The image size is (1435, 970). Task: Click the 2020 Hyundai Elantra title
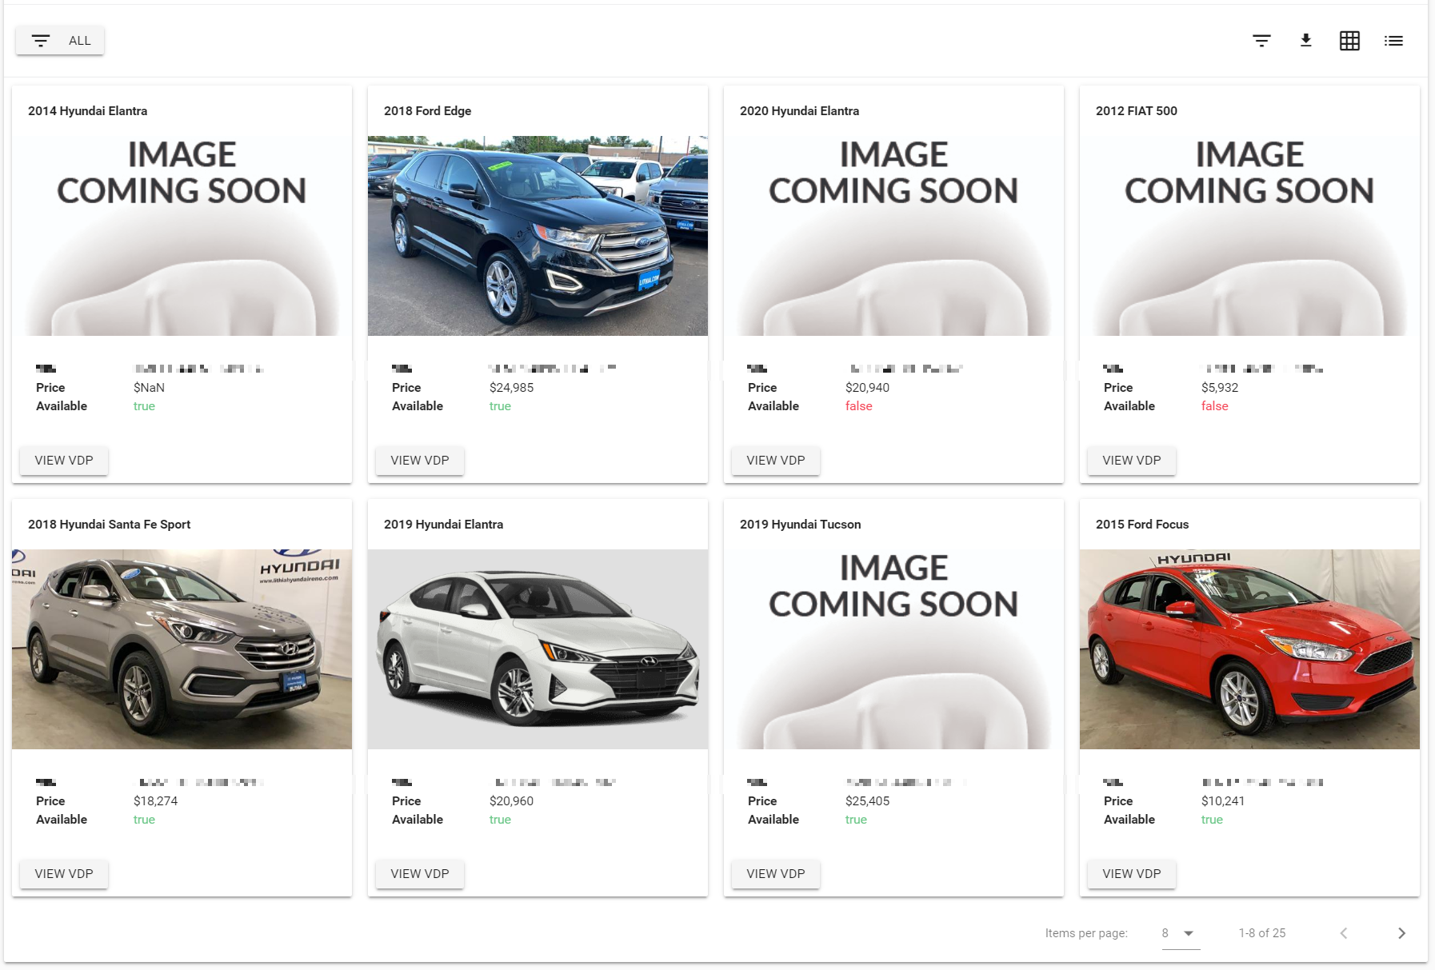[x=800, y=111]
